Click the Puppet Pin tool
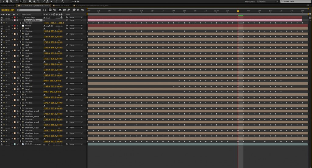 click(62, 2)
